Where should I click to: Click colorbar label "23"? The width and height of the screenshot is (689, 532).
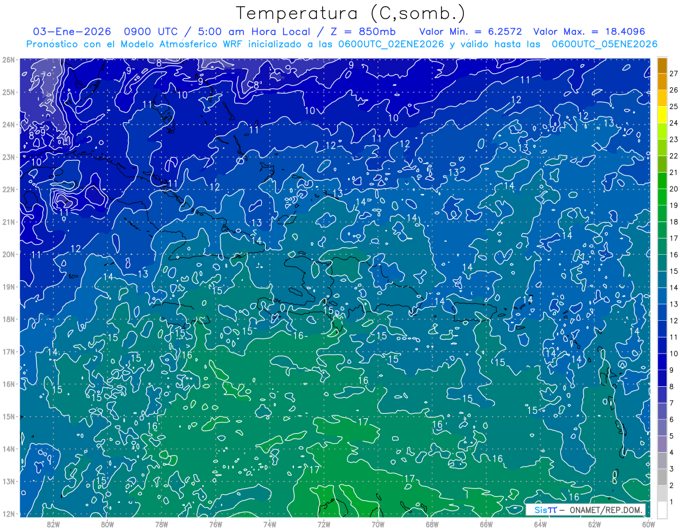click(x=674, y=139)
